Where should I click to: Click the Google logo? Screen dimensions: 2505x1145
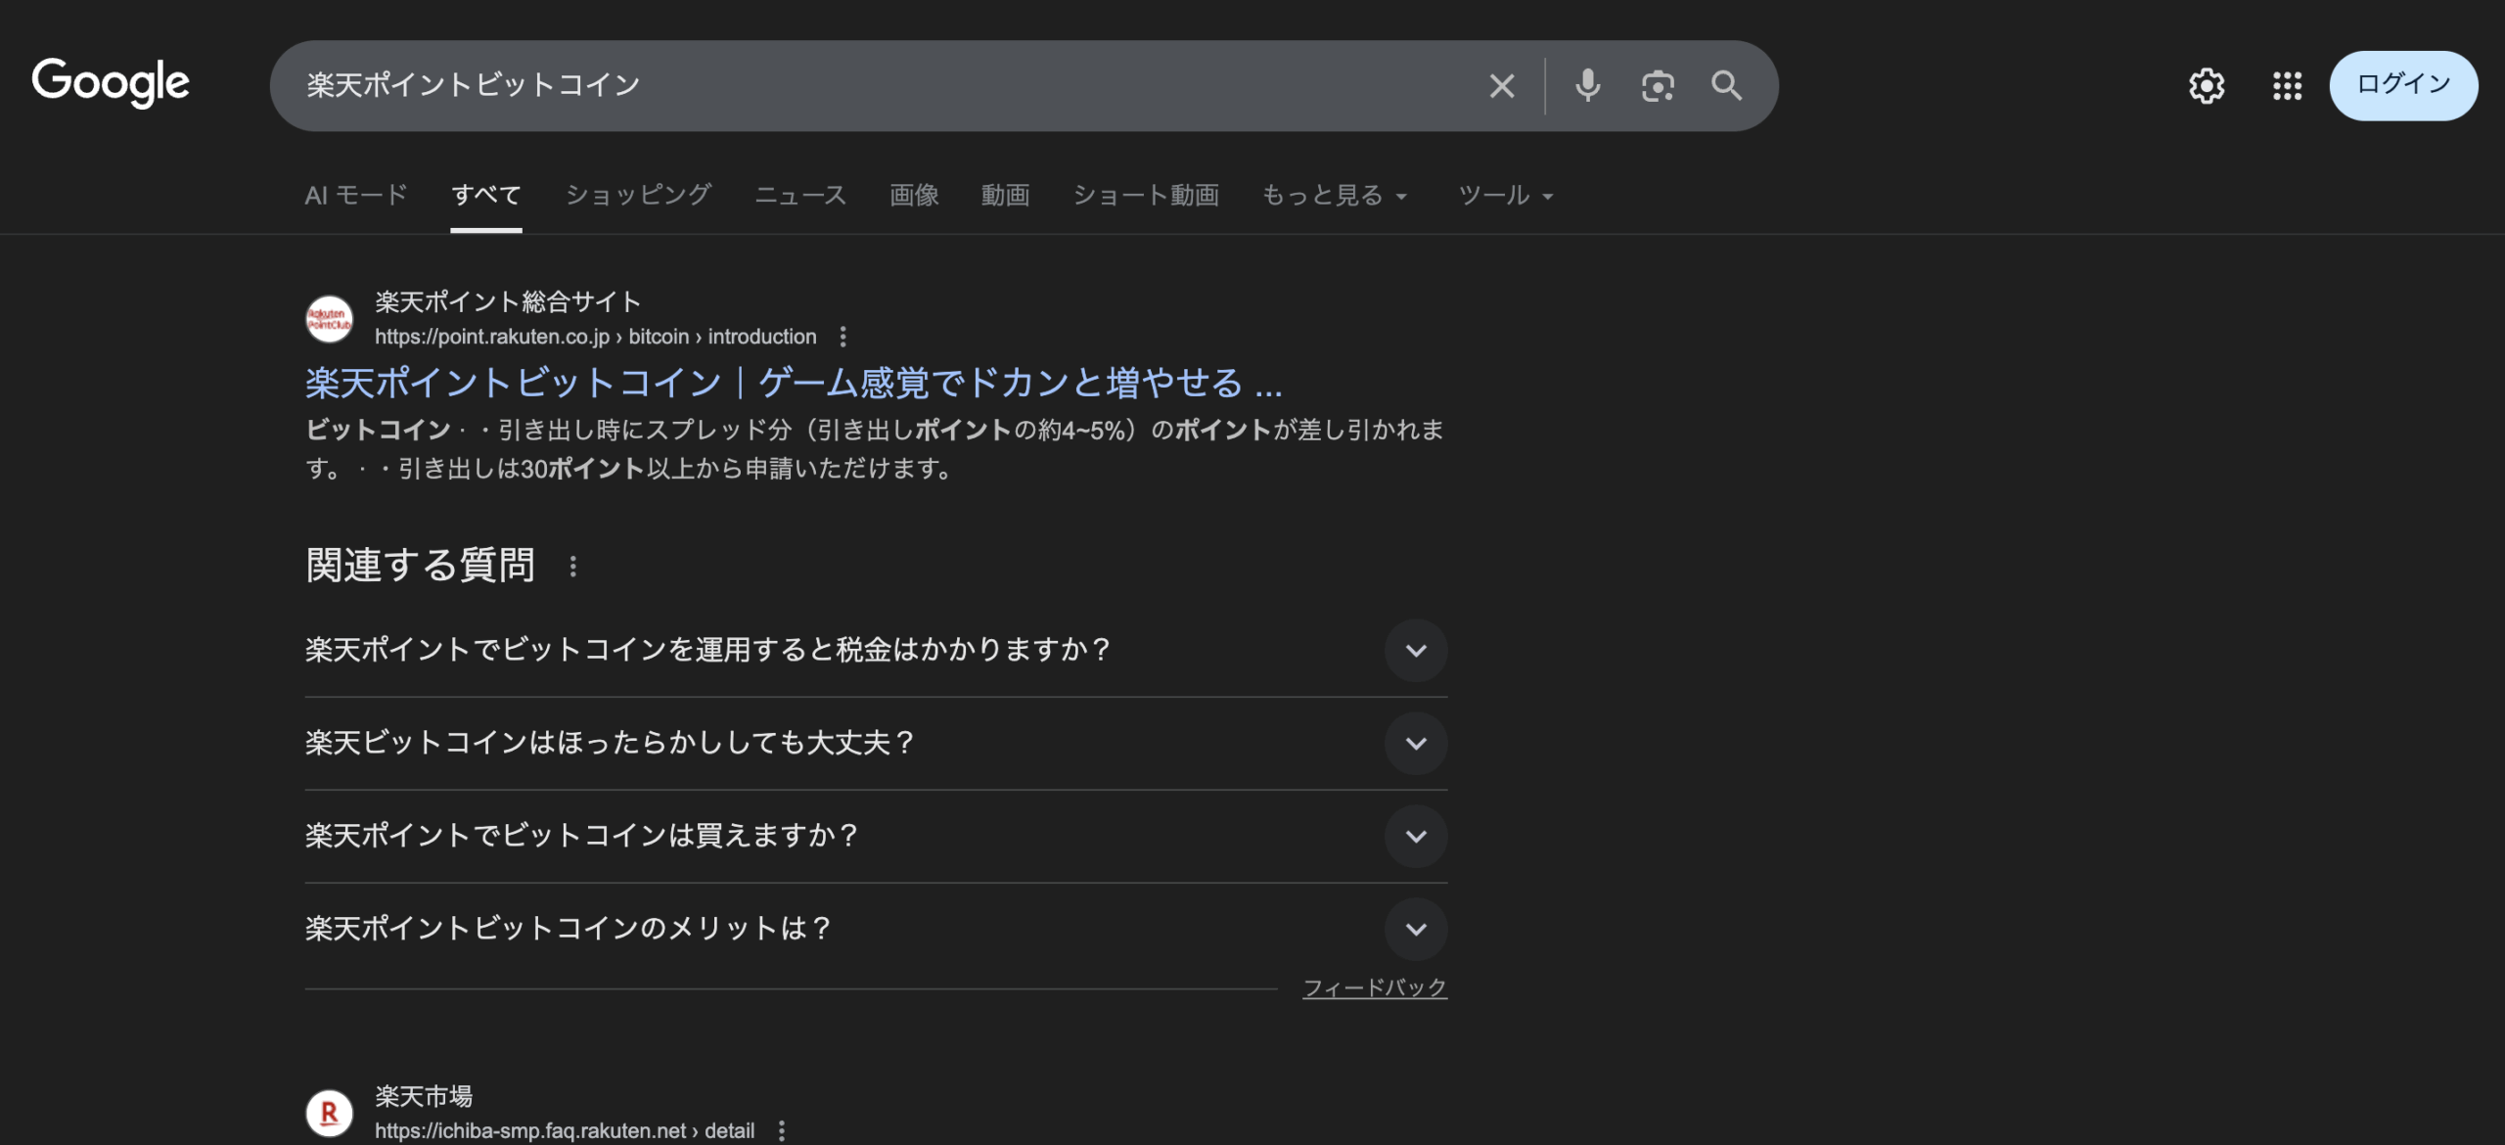(111, 83)
